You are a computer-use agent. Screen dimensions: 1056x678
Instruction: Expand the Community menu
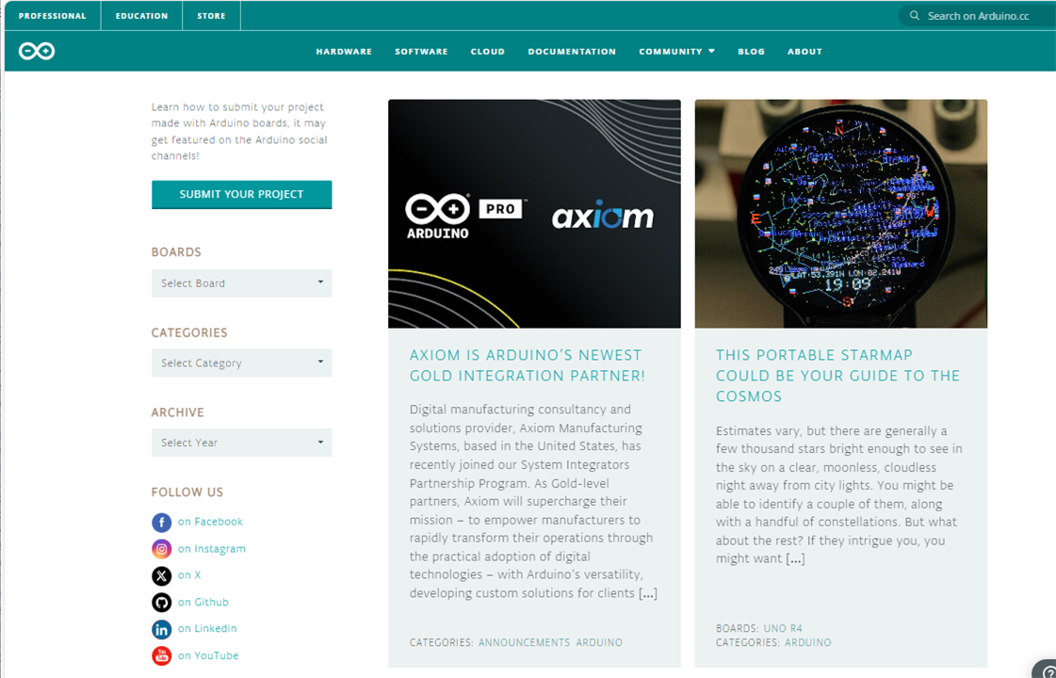[676, 51]
